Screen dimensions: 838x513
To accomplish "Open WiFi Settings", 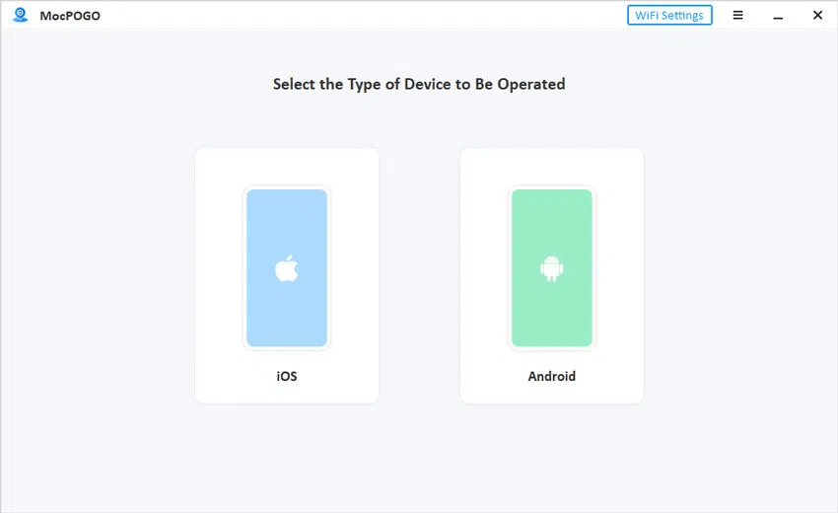I will 669,16.
